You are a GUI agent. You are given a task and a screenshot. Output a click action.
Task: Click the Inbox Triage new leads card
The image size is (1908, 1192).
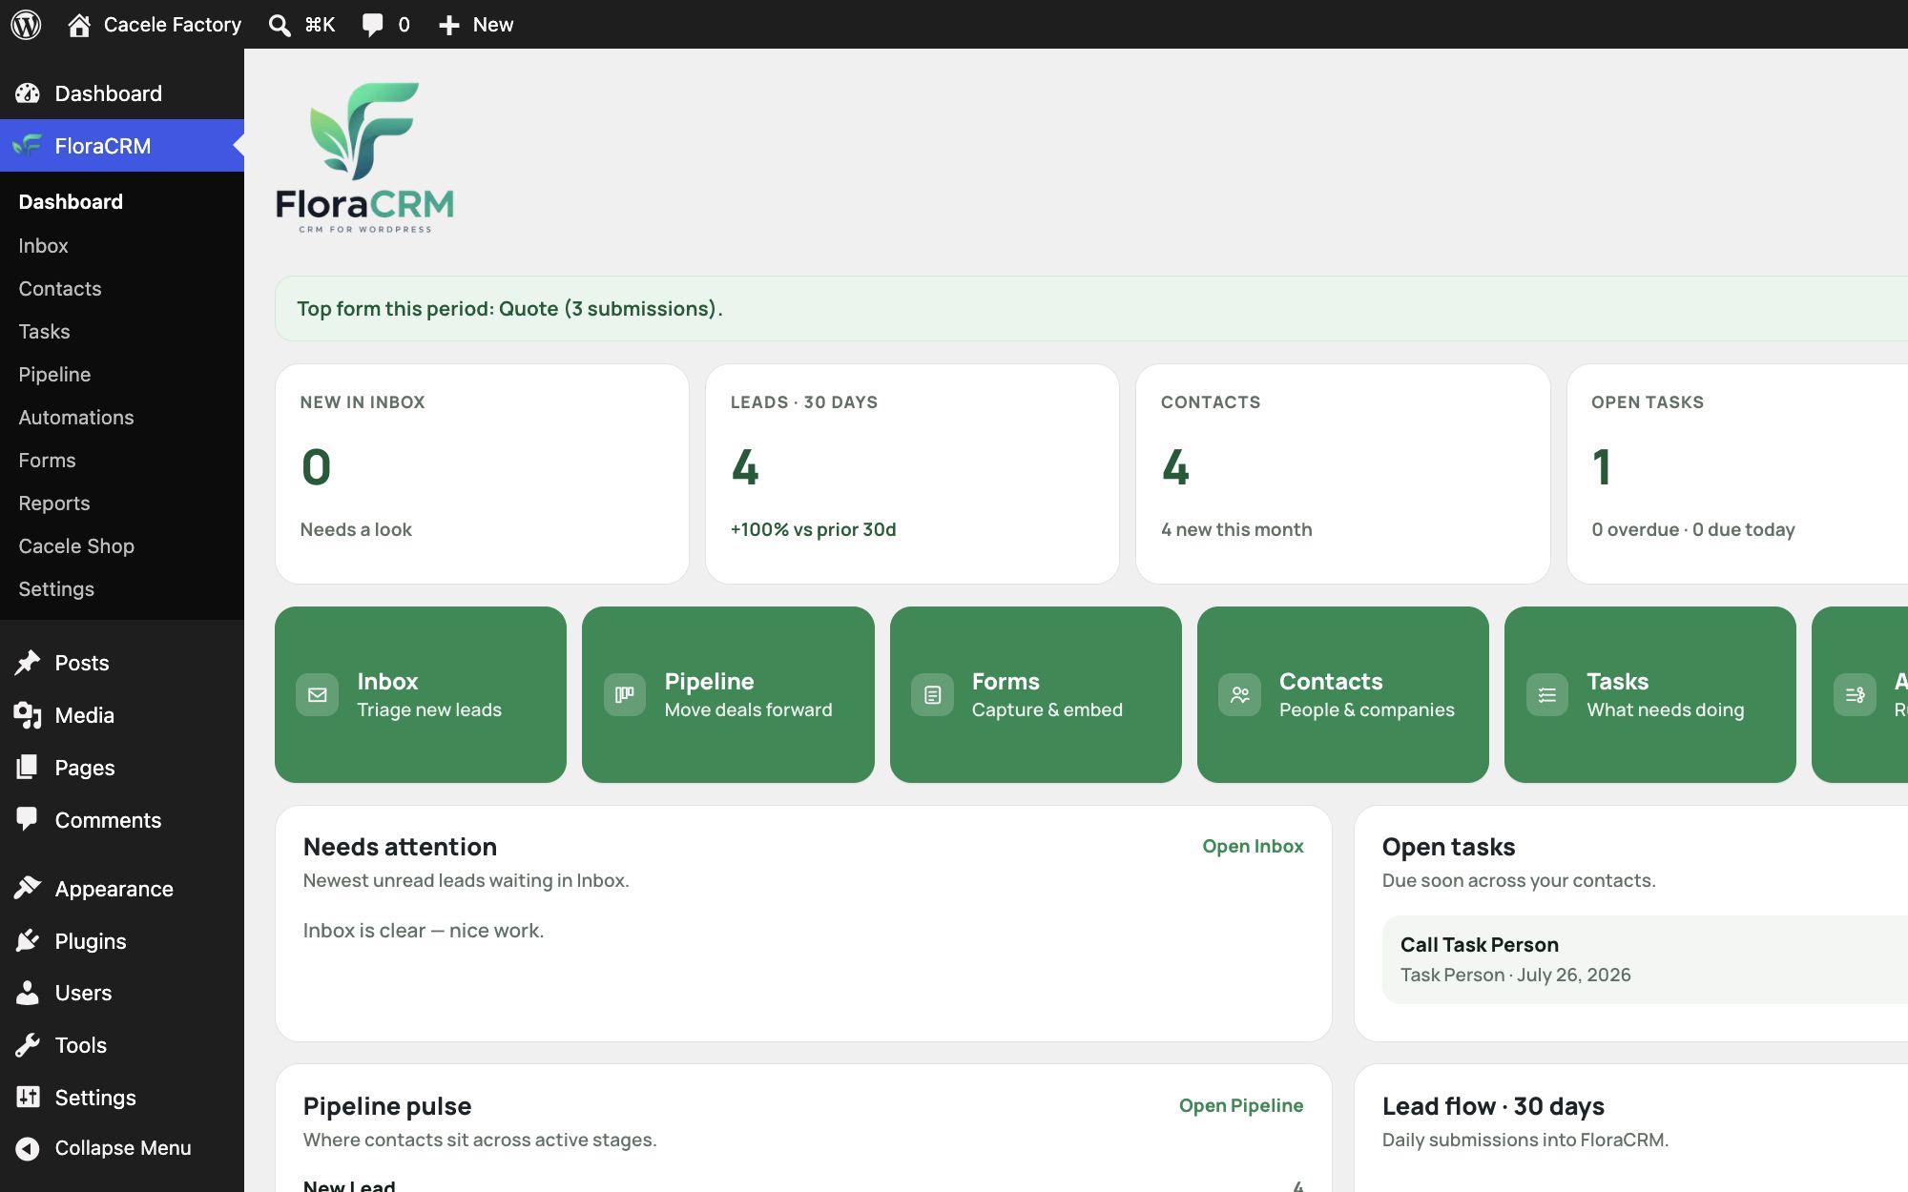click(x=421, y=694)
